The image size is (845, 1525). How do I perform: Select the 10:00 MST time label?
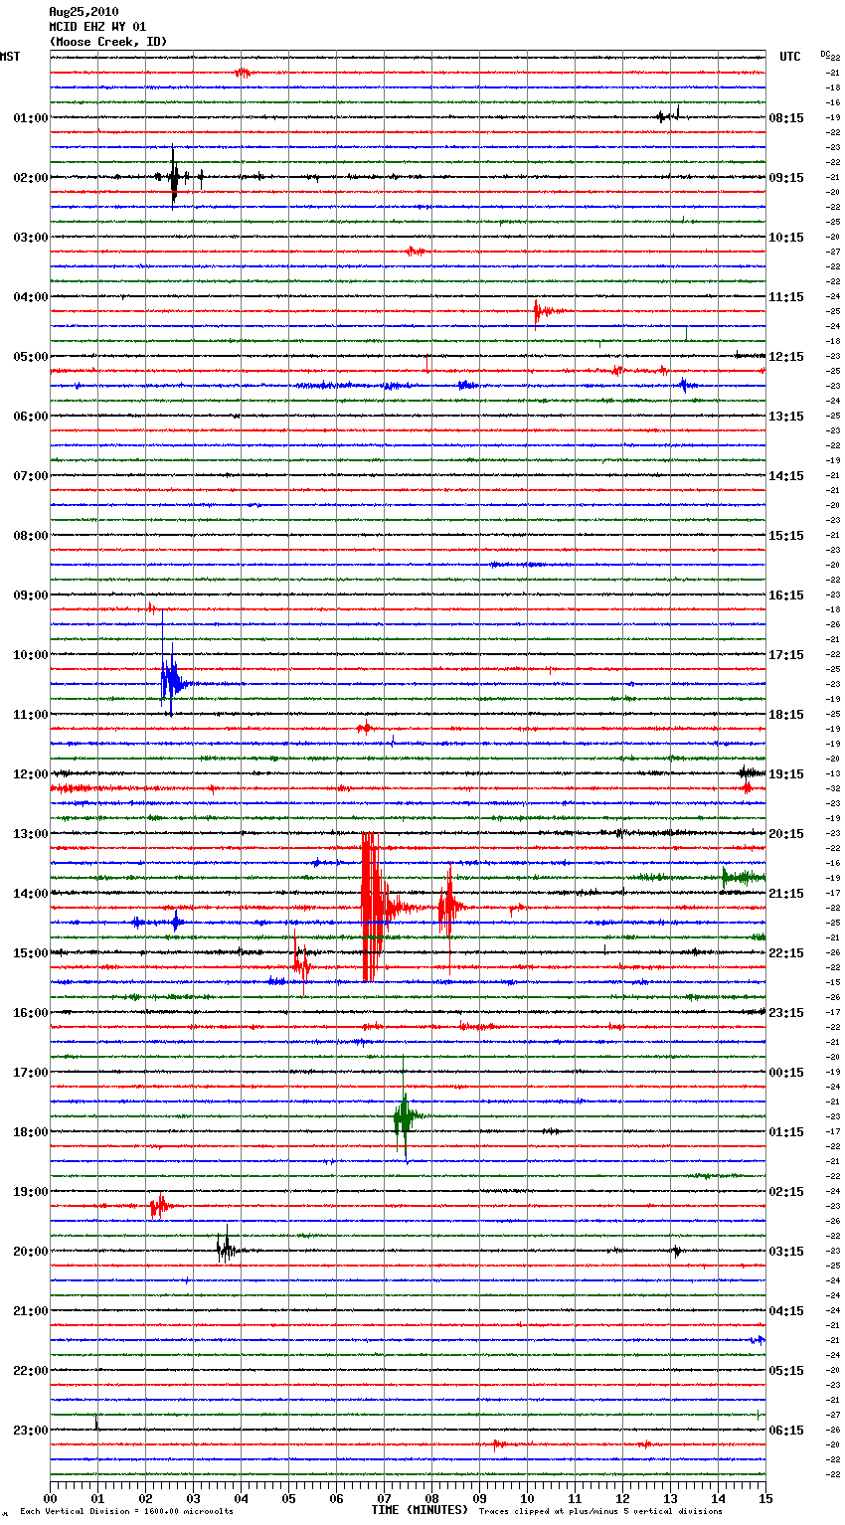[31, 655]
